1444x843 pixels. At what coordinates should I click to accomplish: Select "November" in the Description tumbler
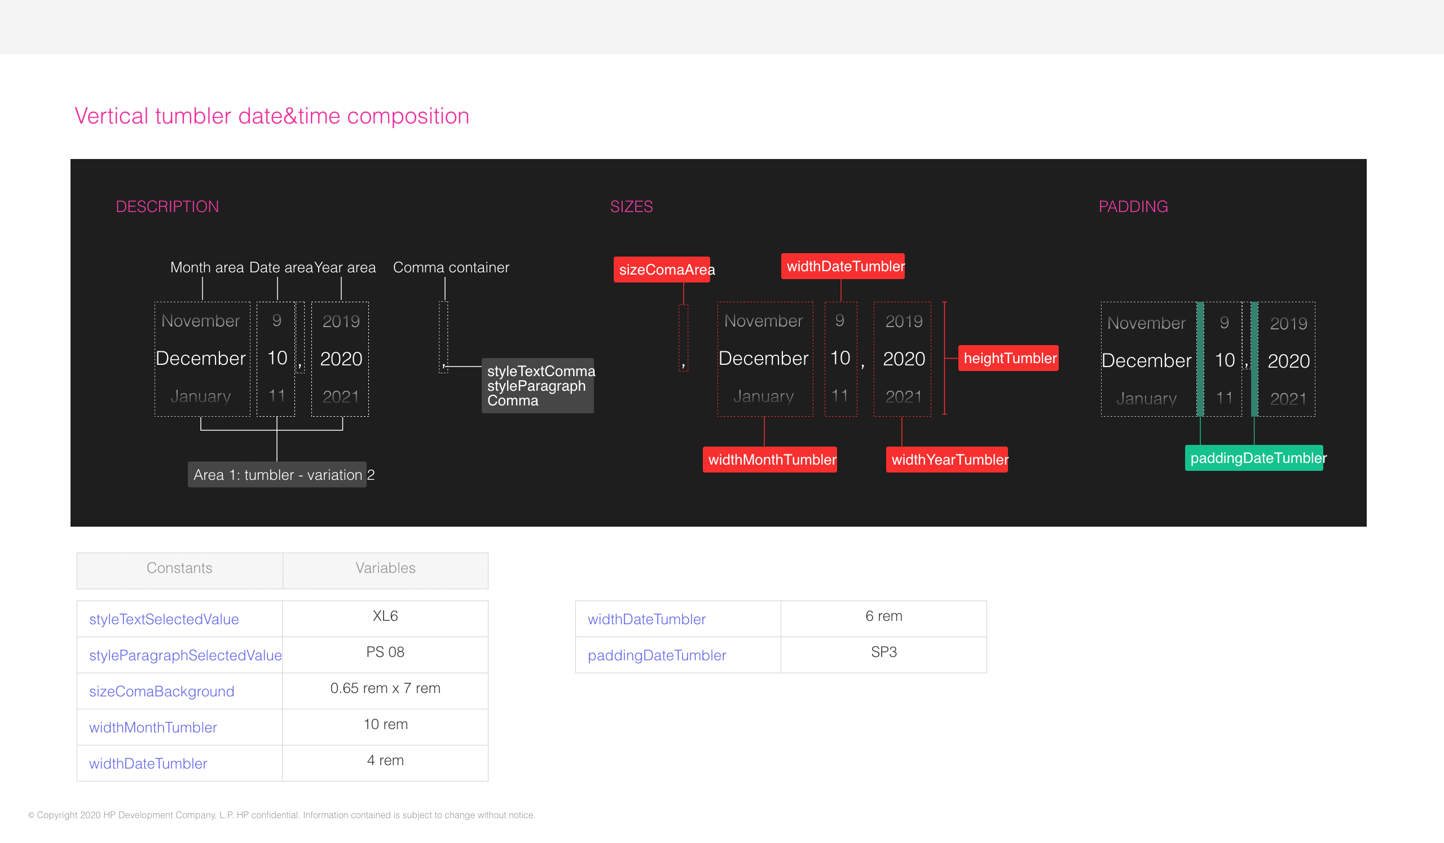(201, 321)
